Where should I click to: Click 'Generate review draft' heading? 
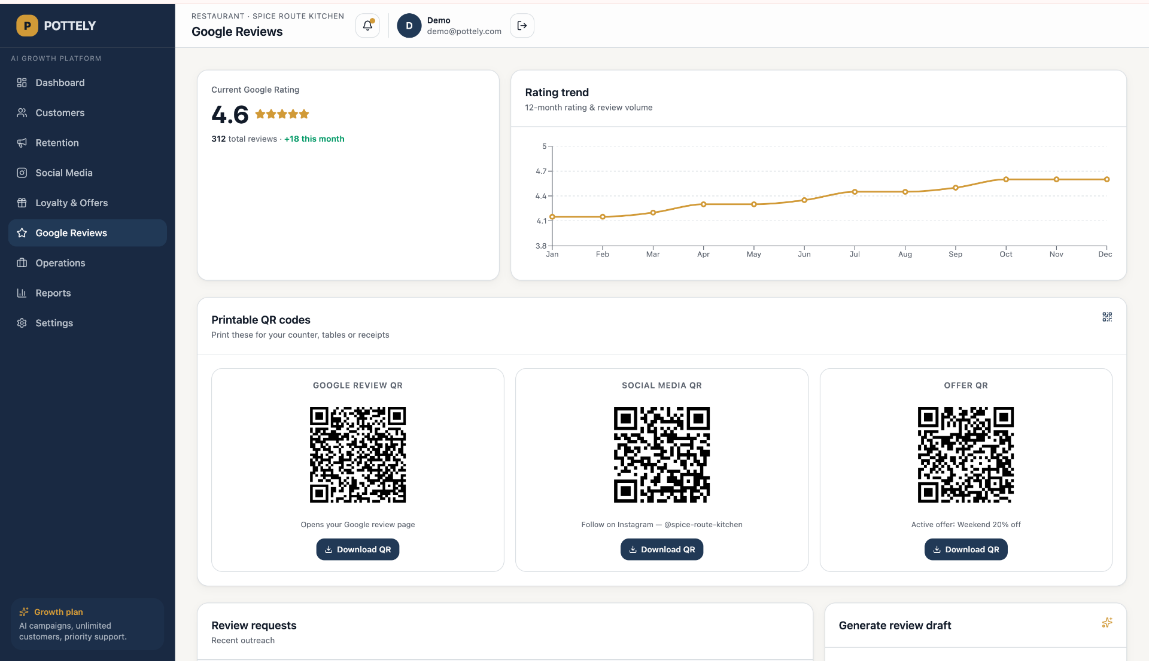pyautogui.click(x=895, y=625)
